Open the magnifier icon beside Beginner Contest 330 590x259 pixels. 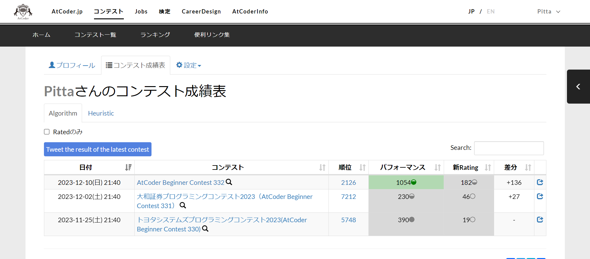click(x=205, y=229)
